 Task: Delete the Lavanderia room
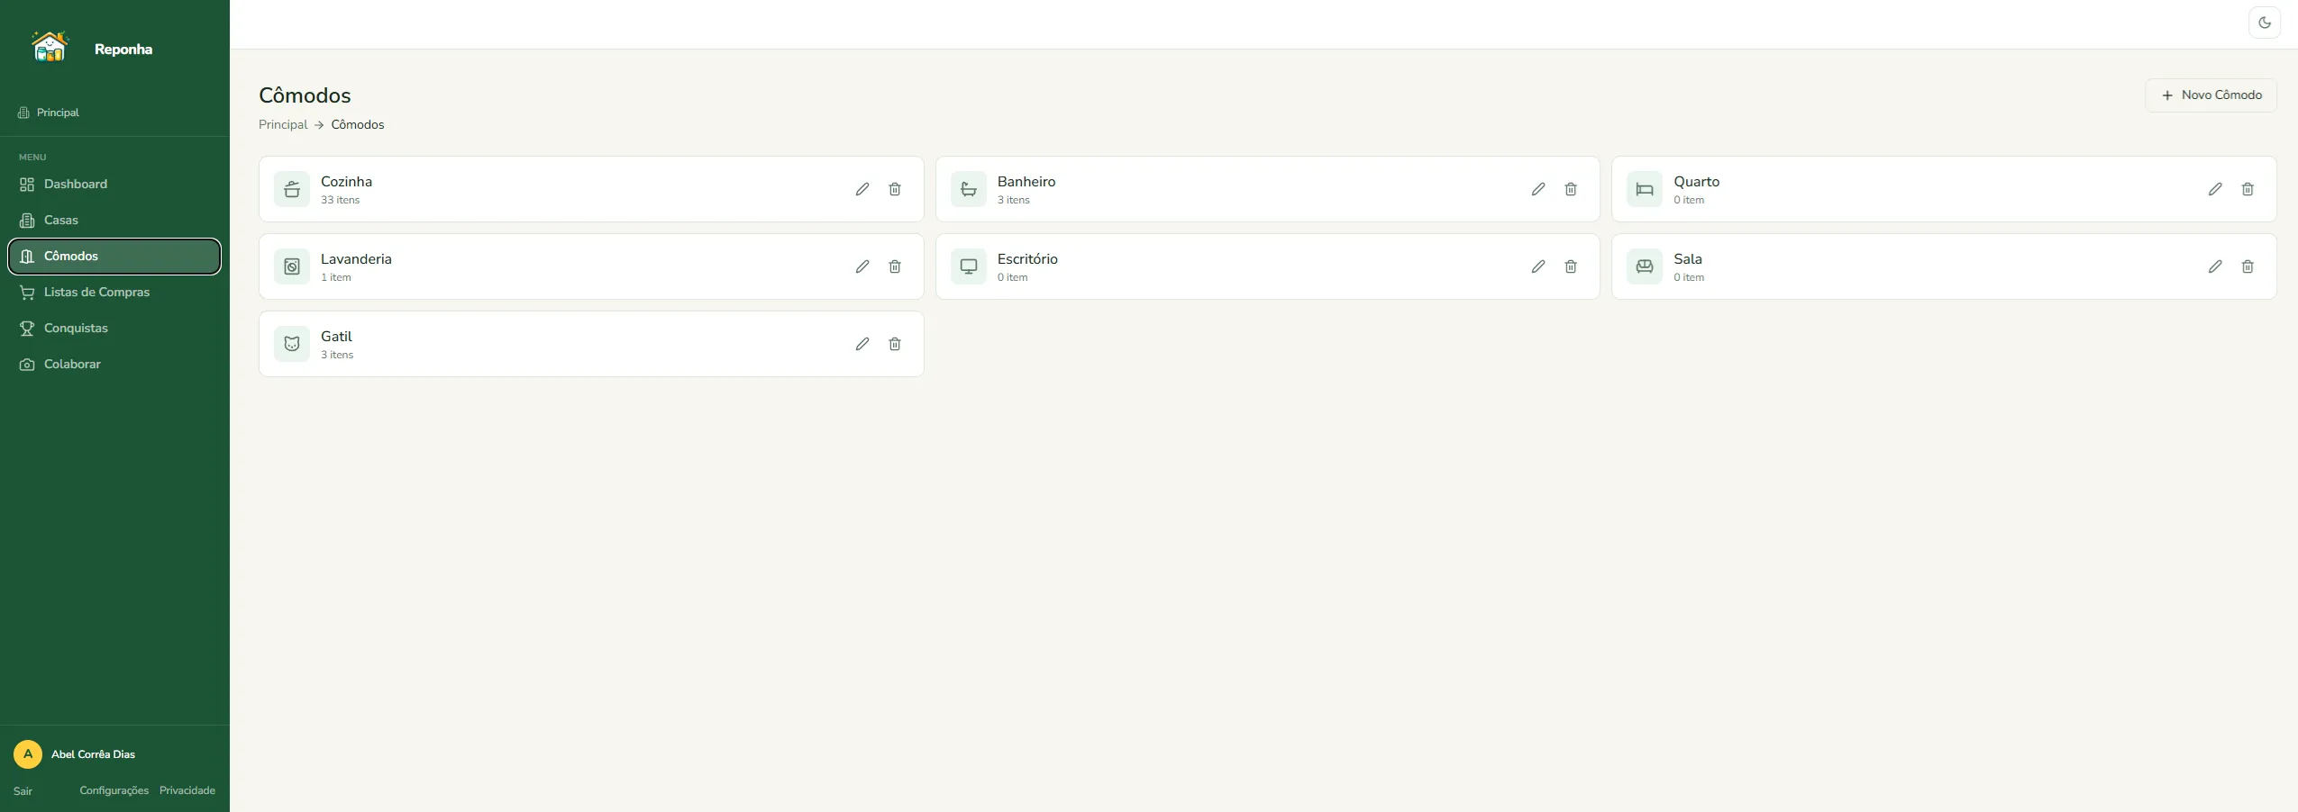(x=895, y=266)
